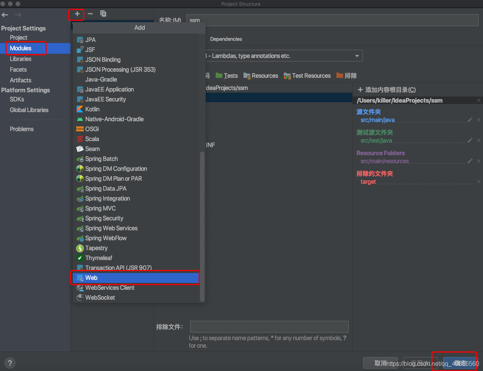Image resolution: width=483 pixels, height=371 pixels.
Task: Click the Spring MVC icon
Action: (80, 208)
